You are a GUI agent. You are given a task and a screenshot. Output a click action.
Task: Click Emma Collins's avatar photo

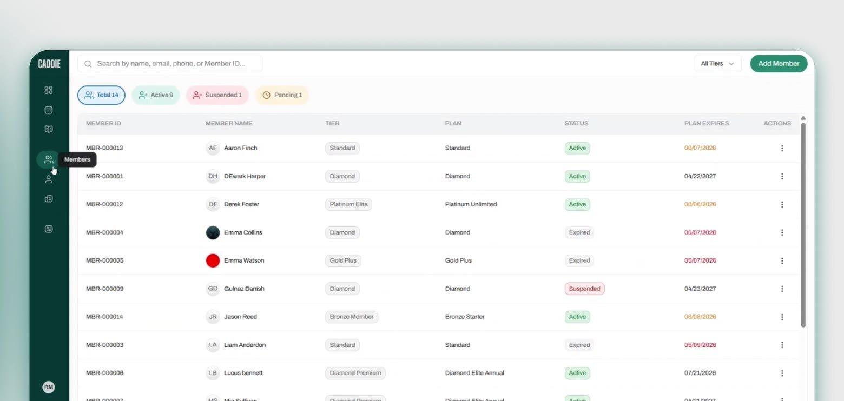click(x=213, y=232)
